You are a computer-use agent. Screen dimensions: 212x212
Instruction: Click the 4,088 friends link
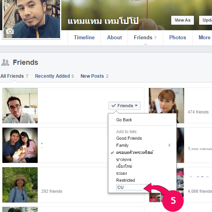tap(200, 191)
